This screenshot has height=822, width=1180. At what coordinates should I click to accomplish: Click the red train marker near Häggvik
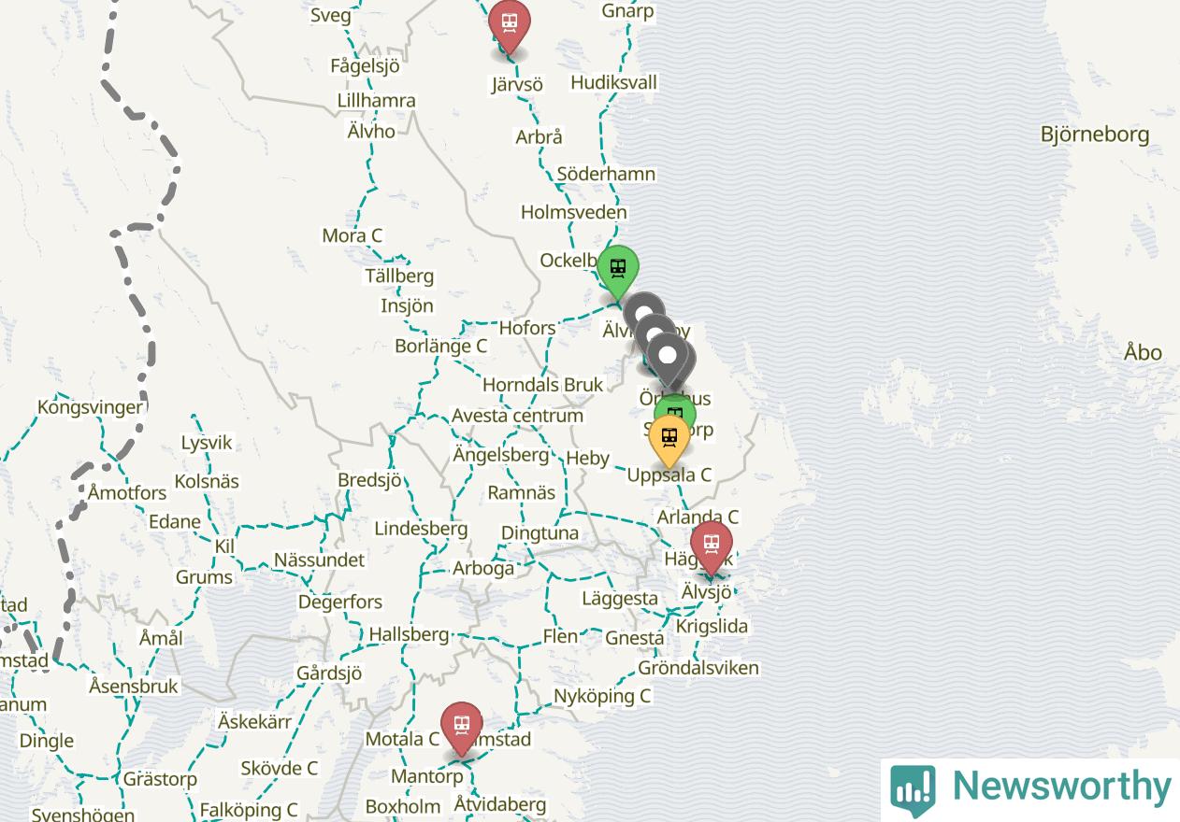(712, 546)
